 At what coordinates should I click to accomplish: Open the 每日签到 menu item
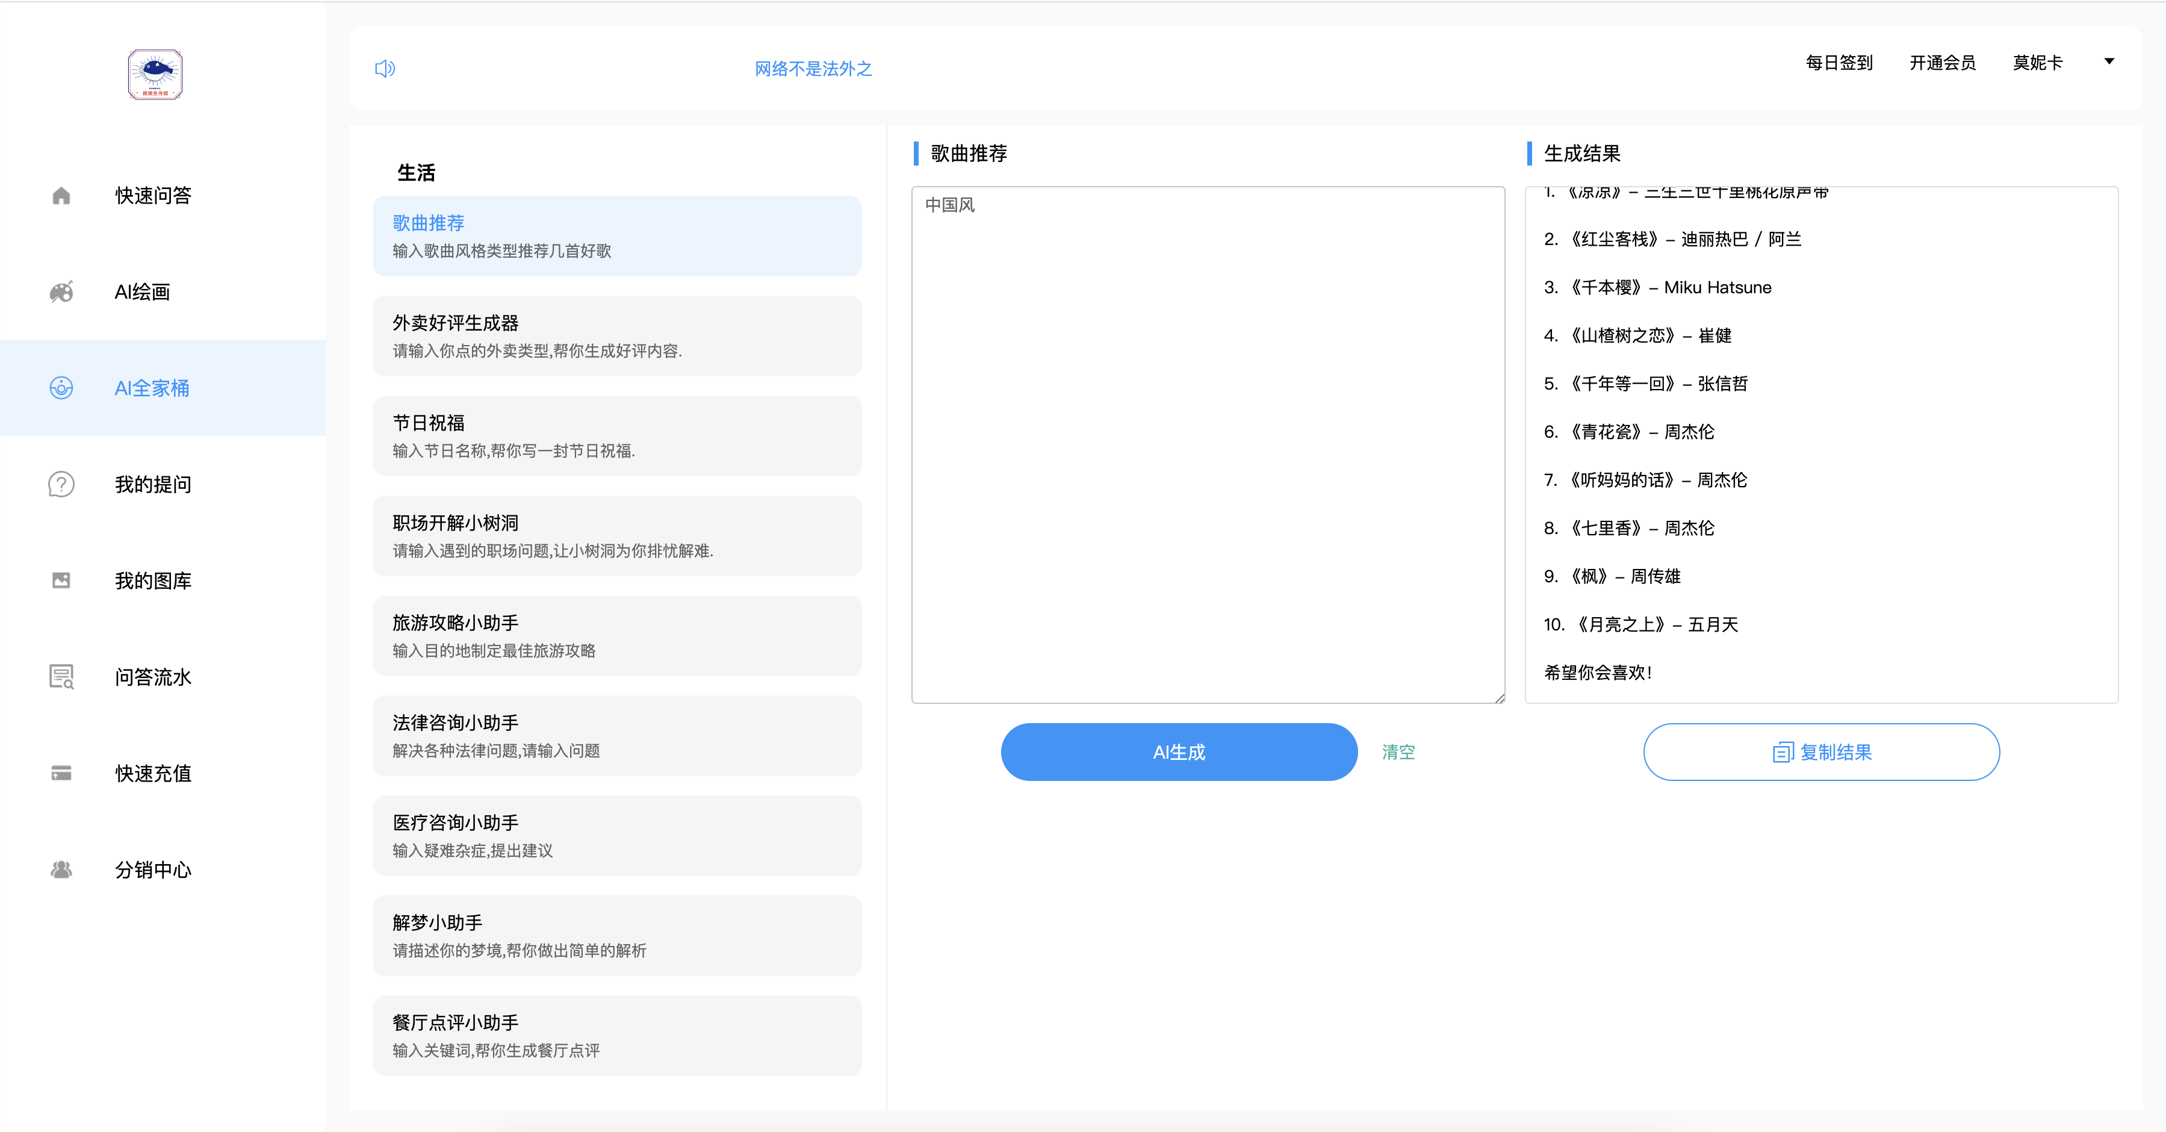point(1839,62)
